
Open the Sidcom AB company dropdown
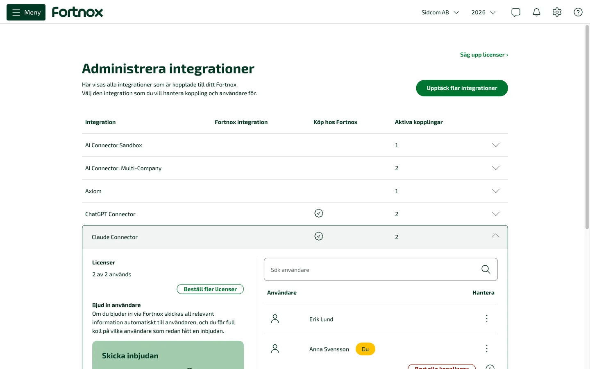[440, 12]
